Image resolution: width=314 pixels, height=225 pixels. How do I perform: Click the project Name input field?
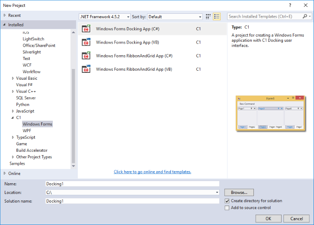pos(132,184)
